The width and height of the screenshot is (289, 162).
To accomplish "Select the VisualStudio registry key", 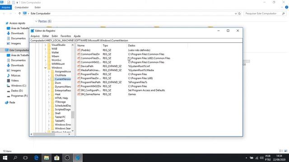I will click(58, 45).
